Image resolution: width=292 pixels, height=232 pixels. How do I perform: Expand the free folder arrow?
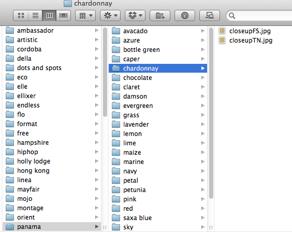97,133
